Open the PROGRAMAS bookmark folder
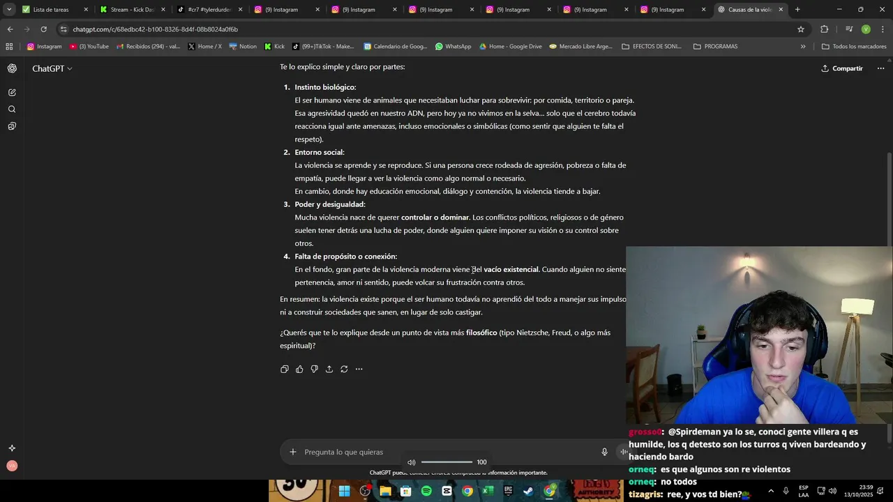Screen dimensions: 893x502 [715, 47]
